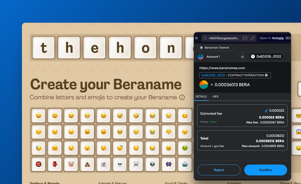This screenshot has width=301, height=184.
Task: Choose the alien emoji tile
Action: [x=152, y=164]
